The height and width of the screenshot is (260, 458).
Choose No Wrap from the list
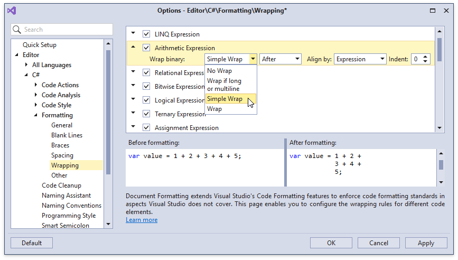coord(219,71)
